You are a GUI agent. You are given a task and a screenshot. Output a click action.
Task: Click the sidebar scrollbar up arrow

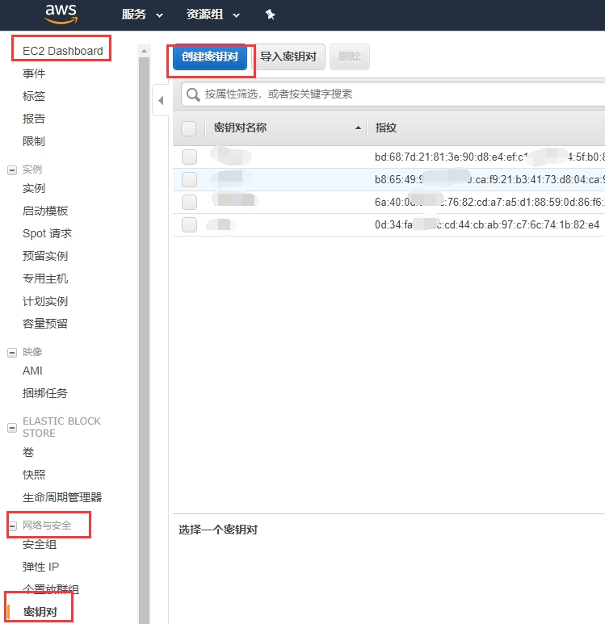pyautogui.click(x=145, y=51)
